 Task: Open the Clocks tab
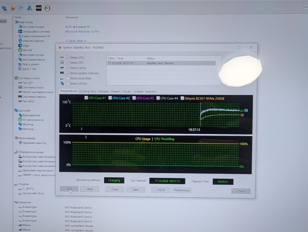click(127, 91)
